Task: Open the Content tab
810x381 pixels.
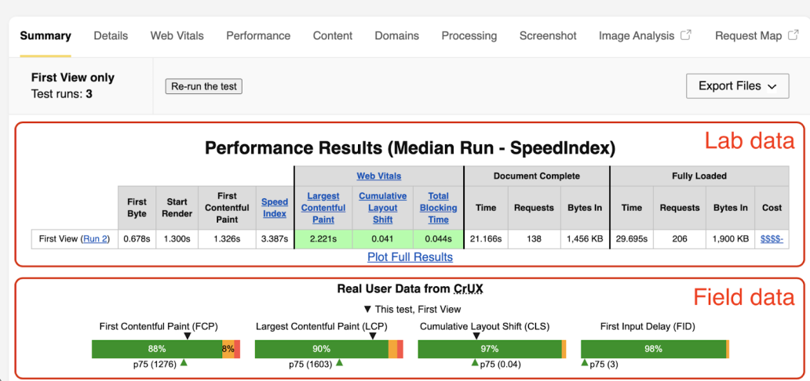Action: 333,35
